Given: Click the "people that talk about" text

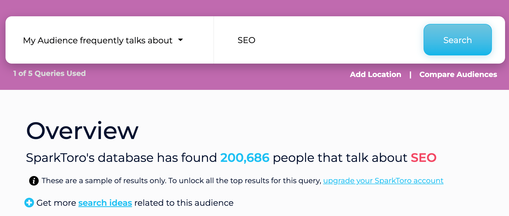Looking at the screenshot, I should tap(340, 158).
